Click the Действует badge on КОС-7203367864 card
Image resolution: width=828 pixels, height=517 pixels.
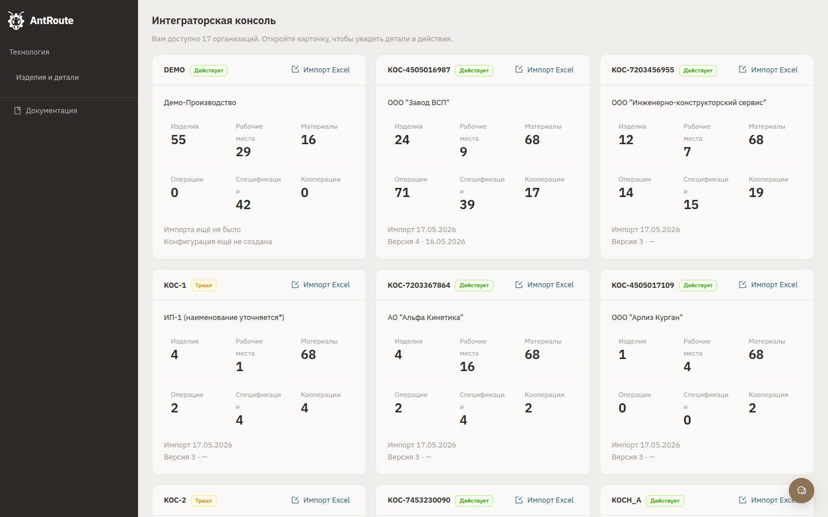click(474, 285)
